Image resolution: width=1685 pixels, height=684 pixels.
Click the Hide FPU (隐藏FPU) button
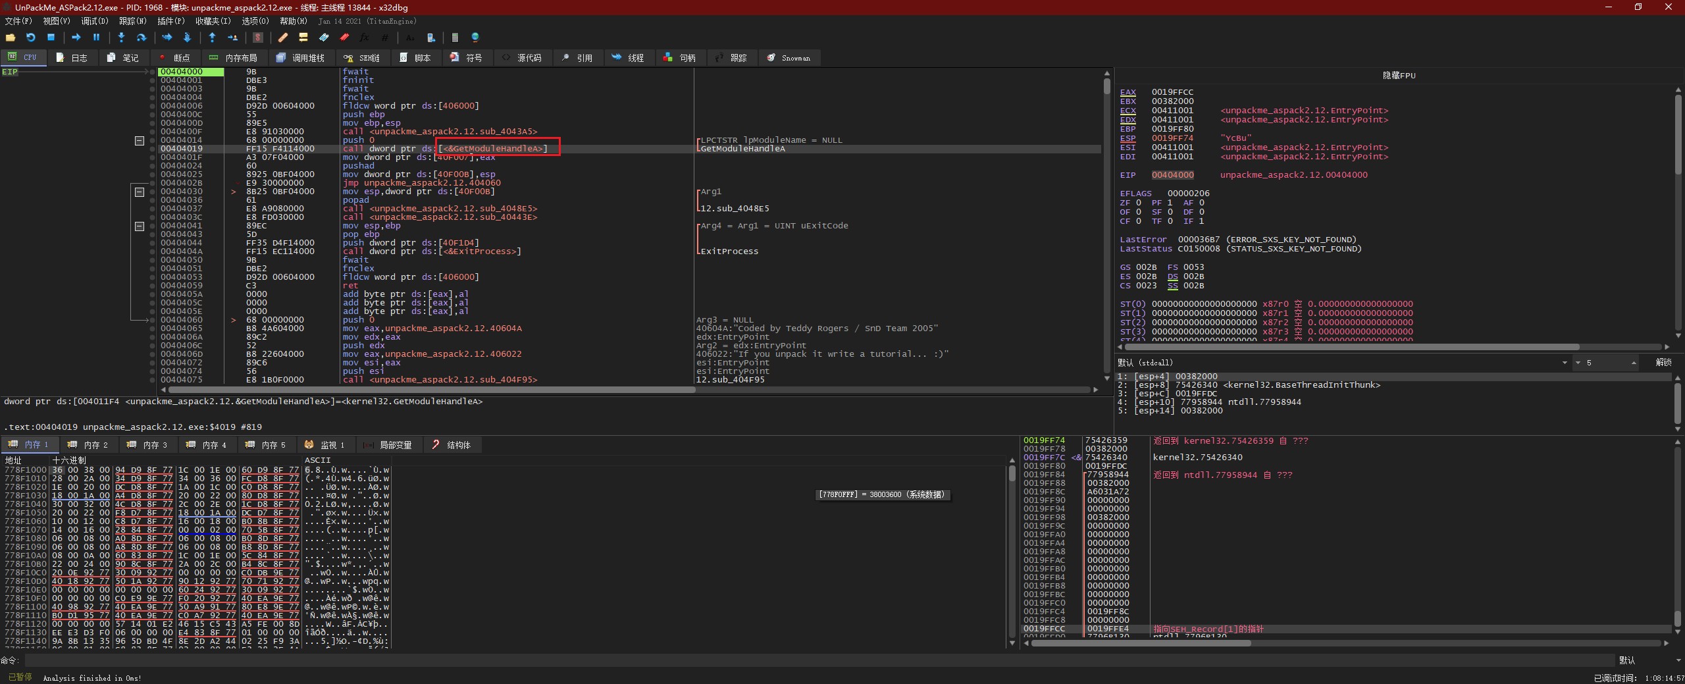1399,76
